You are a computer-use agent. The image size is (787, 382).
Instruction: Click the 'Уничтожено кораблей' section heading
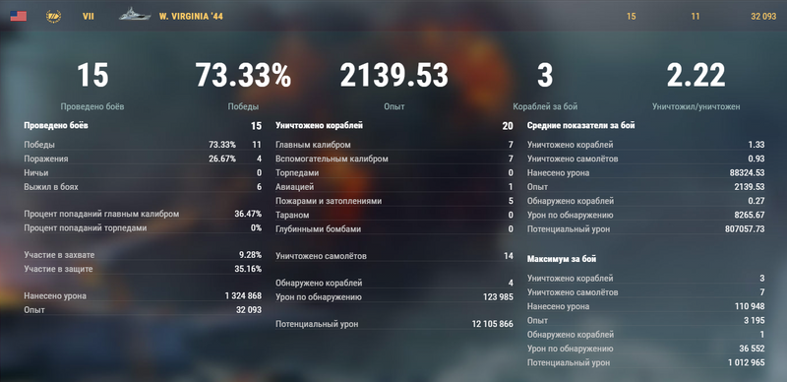(x=319, y=126)
